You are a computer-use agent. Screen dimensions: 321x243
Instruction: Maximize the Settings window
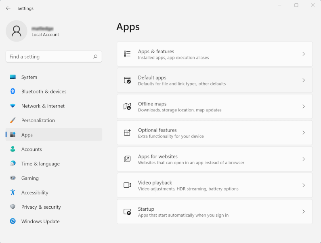tap(296, 5)
